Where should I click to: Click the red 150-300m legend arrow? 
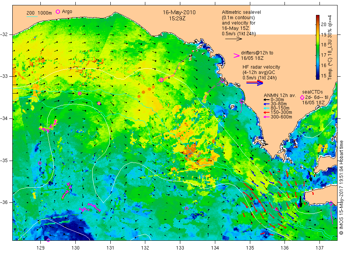coord(266,112)
